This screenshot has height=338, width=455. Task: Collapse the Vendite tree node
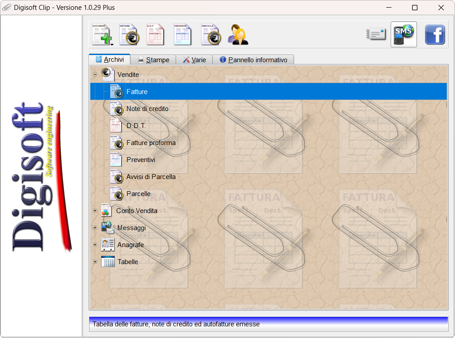click(x=95, y=75)
